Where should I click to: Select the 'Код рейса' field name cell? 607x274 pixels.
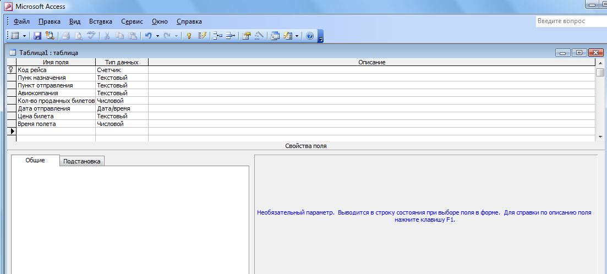click(x=56, y=70)
